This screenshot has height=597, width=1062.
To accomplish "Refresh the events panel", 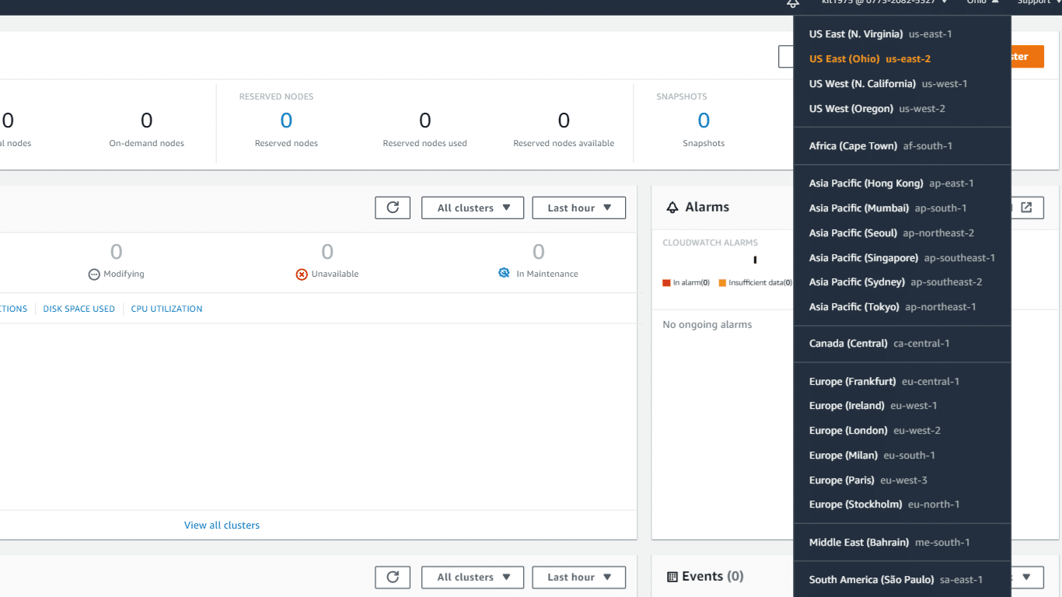I will tap(393, 577).
